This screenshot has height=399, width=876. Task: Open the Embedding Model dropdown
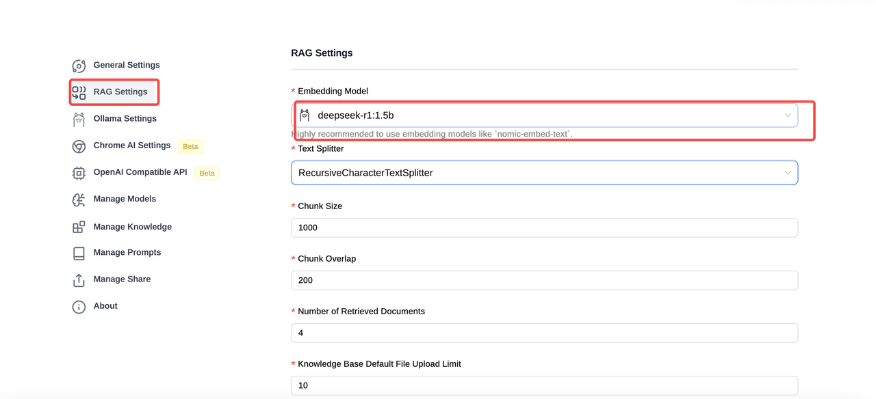pyautogui.click(x=544, y=115)
